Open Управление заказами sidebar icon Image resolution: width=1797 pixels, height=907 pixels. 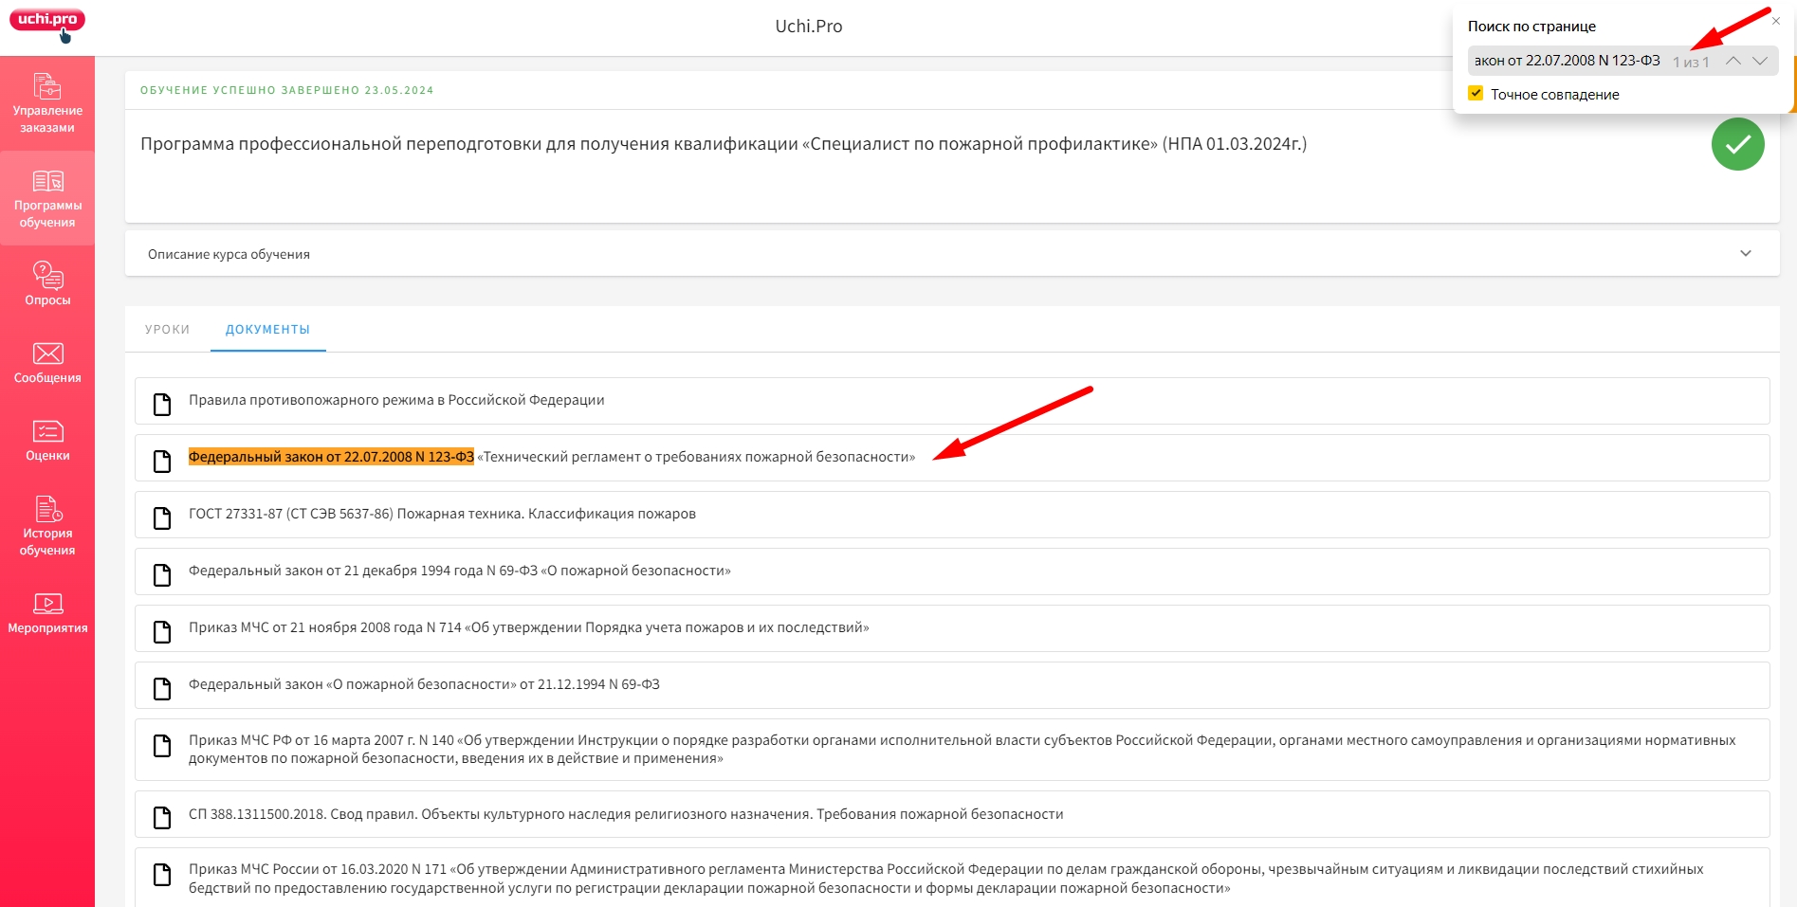[47, 85]
